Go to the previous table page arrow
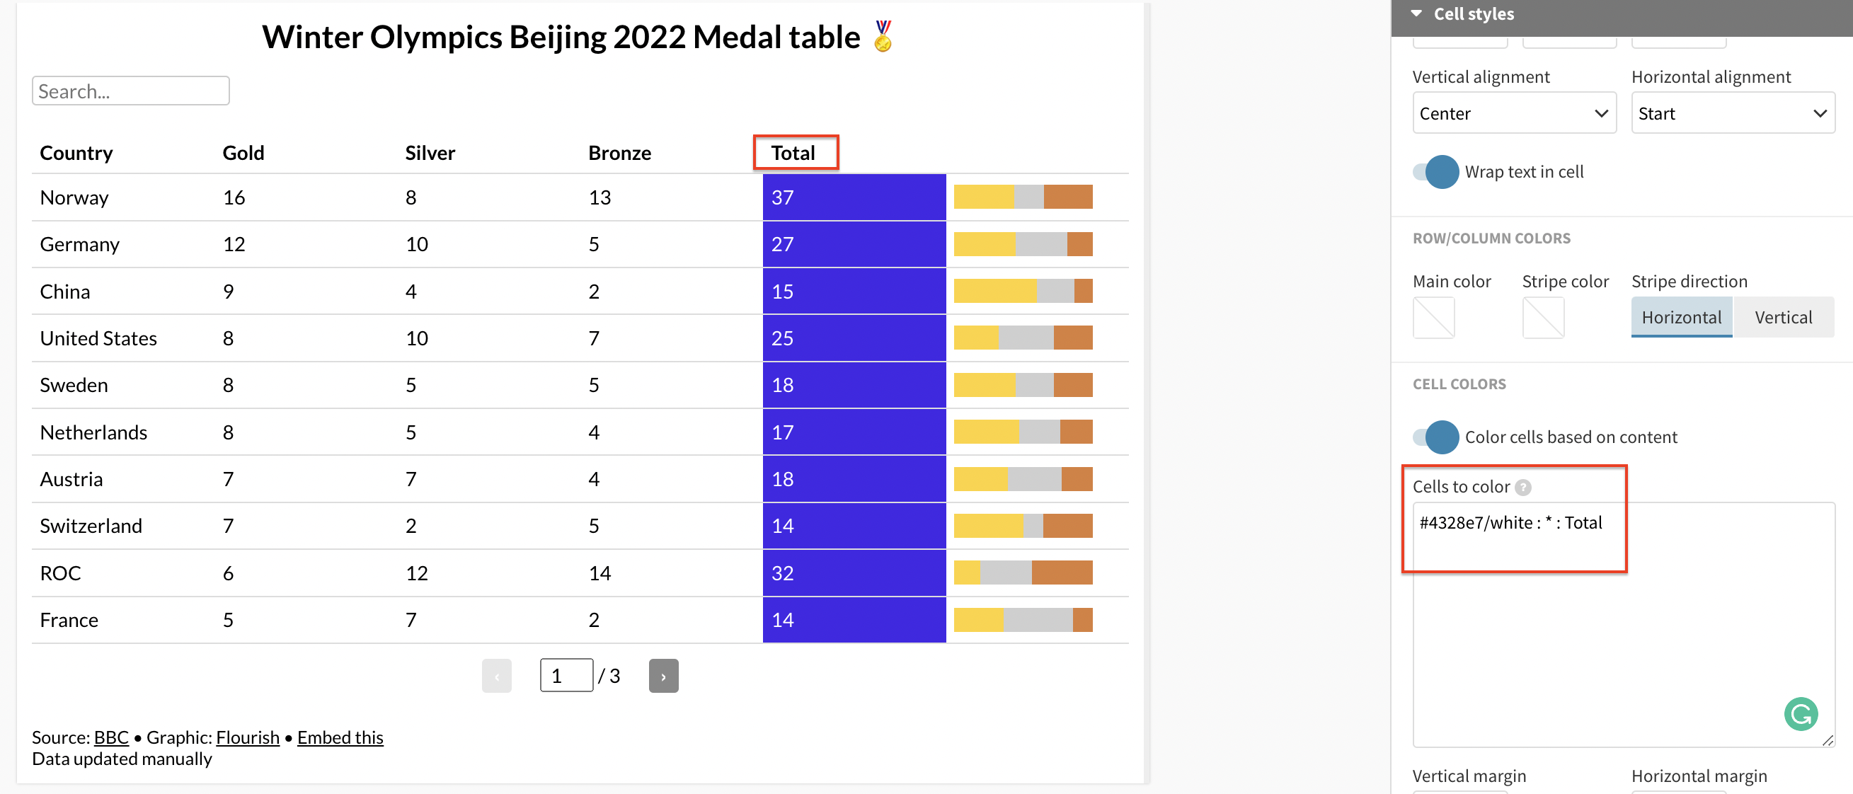This screenshot has height=794, width=1853. 496,675
